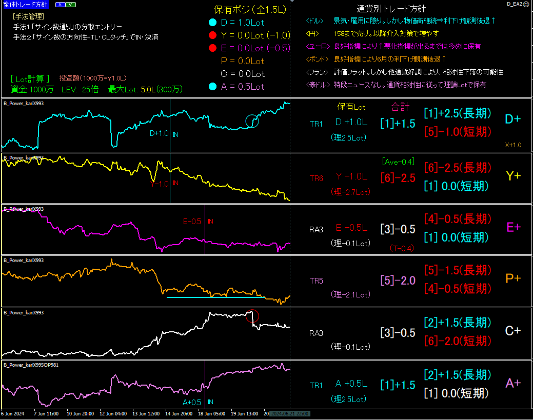Select the <円> 158まで売り policy row
The width and height of the screenshot is (533, 420).
[x=372, y=33]
